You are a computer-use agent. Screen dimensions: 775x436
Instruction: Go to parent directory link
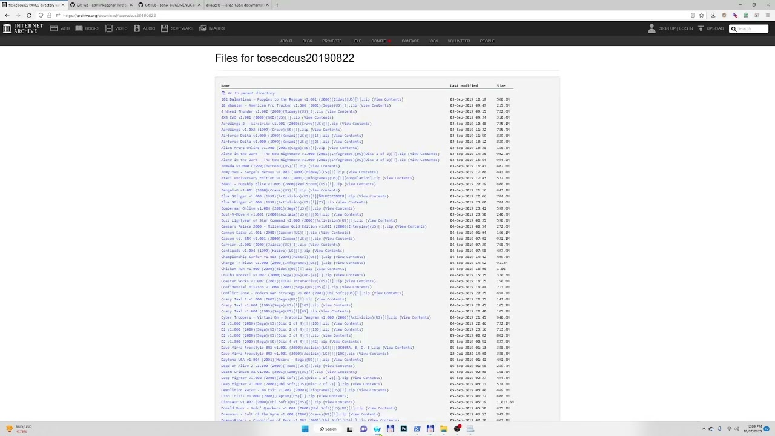(x=251, y=93)
